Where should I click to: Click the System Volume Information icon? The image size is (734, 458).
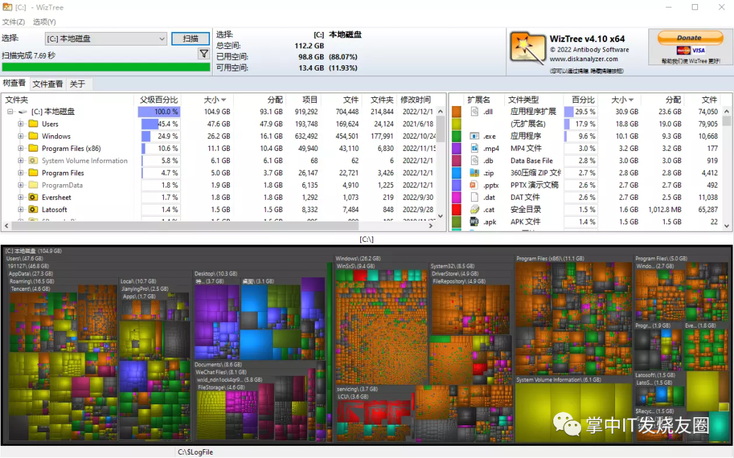pos(33,160)
